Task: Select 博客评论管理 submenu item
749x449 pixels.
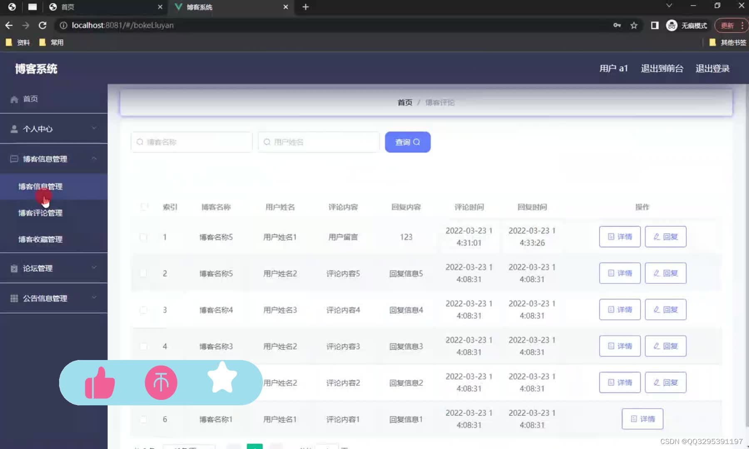Action: pyautogui.click(x=54, y=213)
